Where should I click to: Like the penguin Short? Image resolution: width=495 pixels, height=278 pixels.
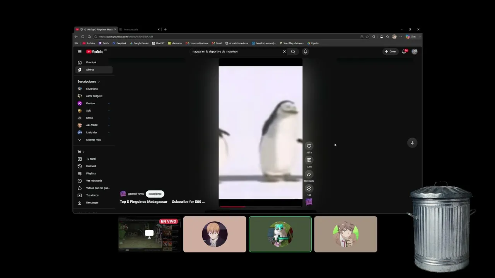(309, 146)
